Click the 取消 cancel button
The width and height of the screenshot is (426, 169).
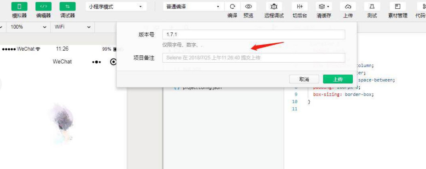pos(304,79)
